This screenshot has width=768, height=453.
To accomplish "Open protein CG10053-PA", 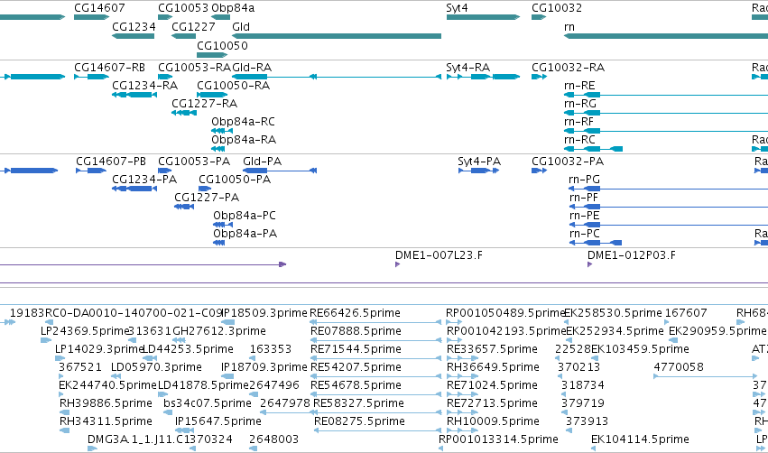I will click(x=165, y=171).
